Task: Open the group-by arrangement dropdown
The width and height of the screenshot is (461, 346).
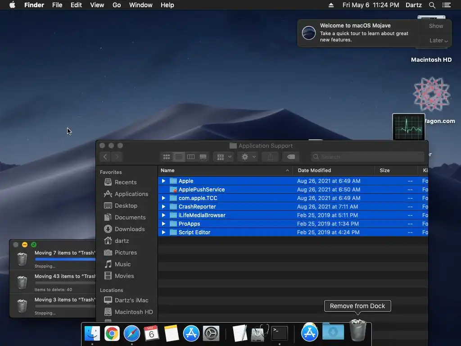Action: pyautogui.click(x=224, y=157)
